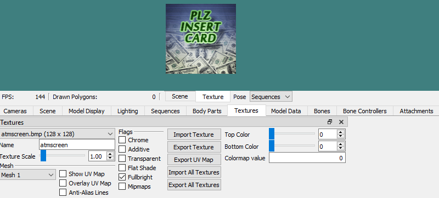Tick the Anti-Alias Lines checkbox

[x=63, y=193]
